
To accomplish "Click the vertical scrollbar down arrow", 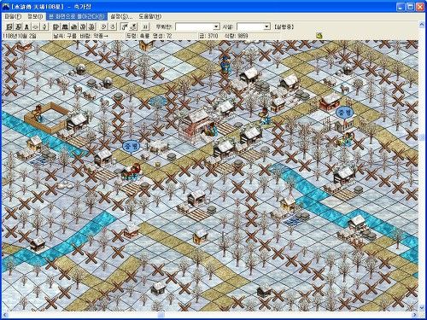I will (422, 308).
